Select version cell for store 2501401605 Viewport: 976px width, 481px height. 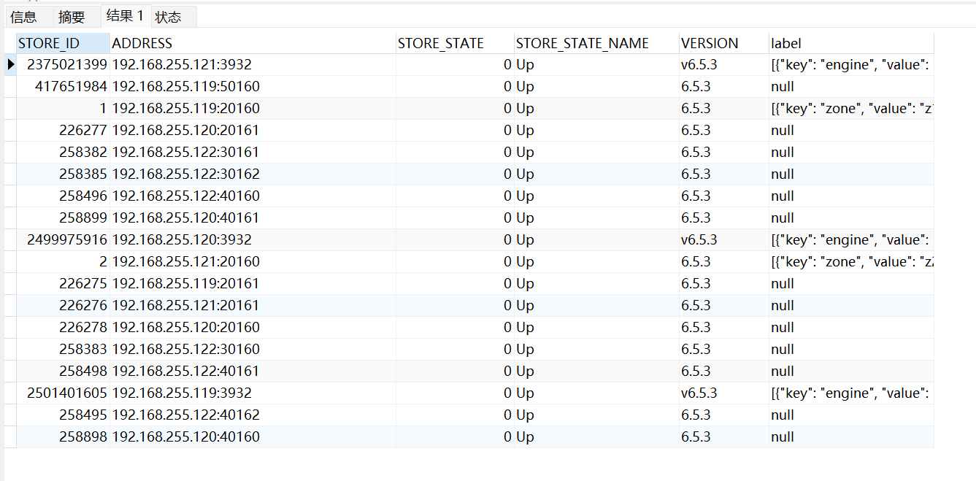coord(699,393)
